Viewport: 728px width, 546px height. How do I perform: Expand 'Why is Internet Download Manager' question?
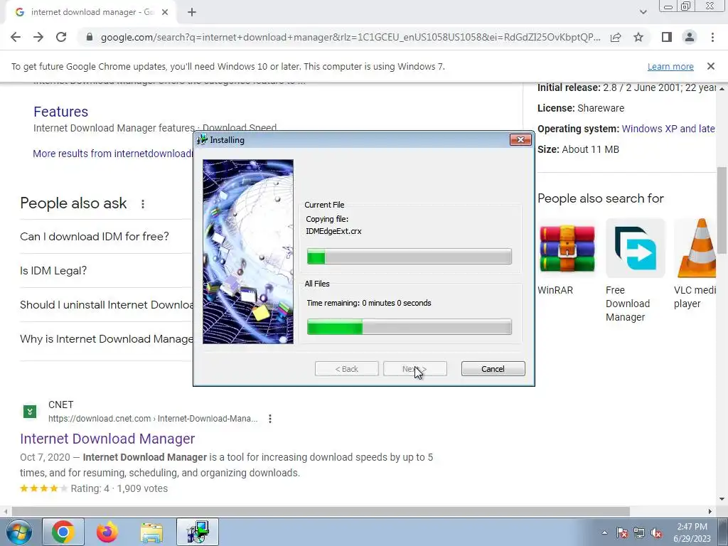coord(107,339)
